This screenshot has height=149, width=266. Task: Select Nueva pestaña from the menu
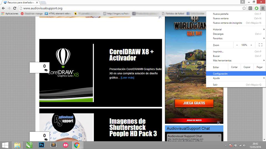(x=236, y=14)
